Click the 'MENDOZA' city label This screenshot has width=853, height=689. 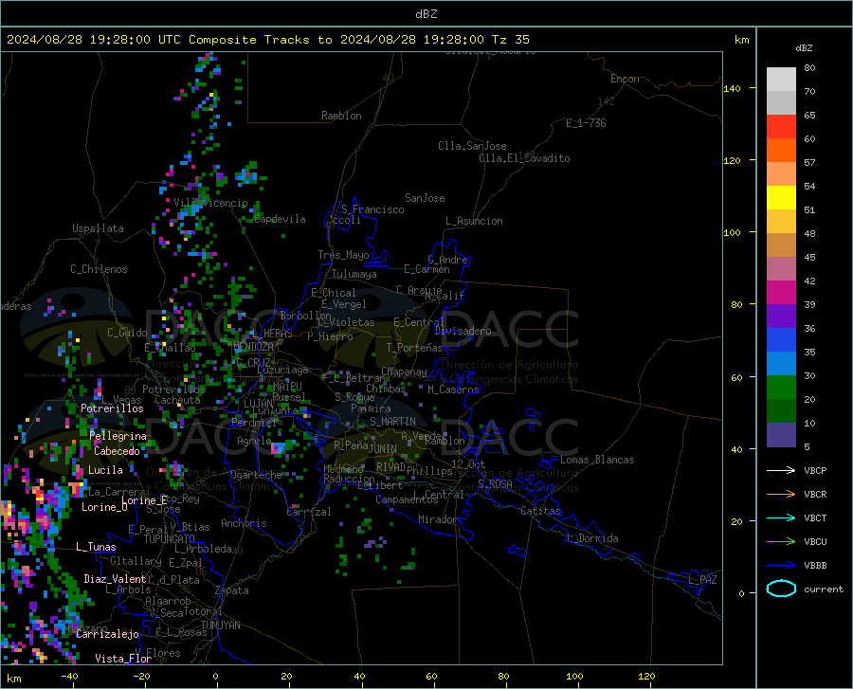pyautogui.click(x=253, y=347)
